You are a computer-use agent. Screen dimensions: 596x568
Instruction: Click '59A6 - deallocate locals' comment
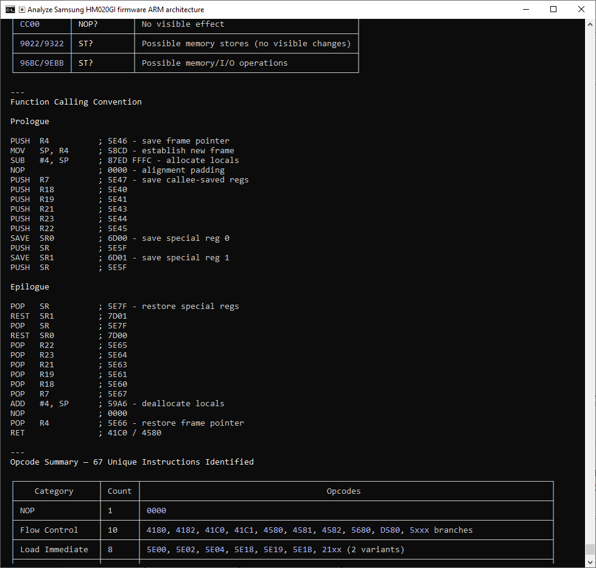coord(166,404)
